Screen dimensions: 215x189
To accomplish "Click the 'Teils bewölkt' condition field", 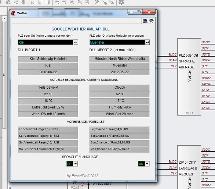I will tap(48, 88).
